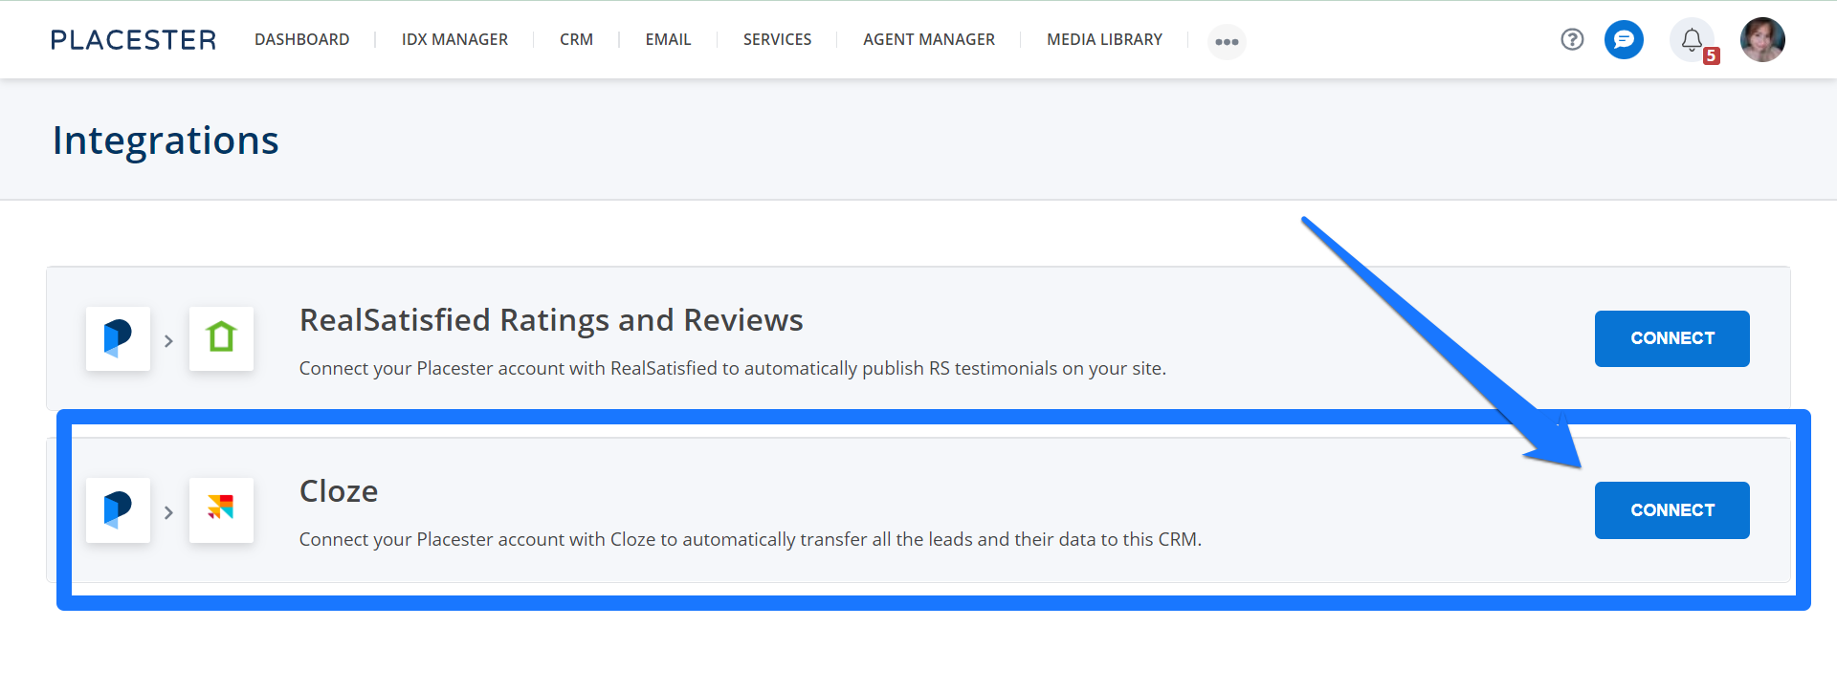Viewport: 1837px width, 692px height.
Task: Connect the Cloze integration
Action: click(x=1671, y=510)
